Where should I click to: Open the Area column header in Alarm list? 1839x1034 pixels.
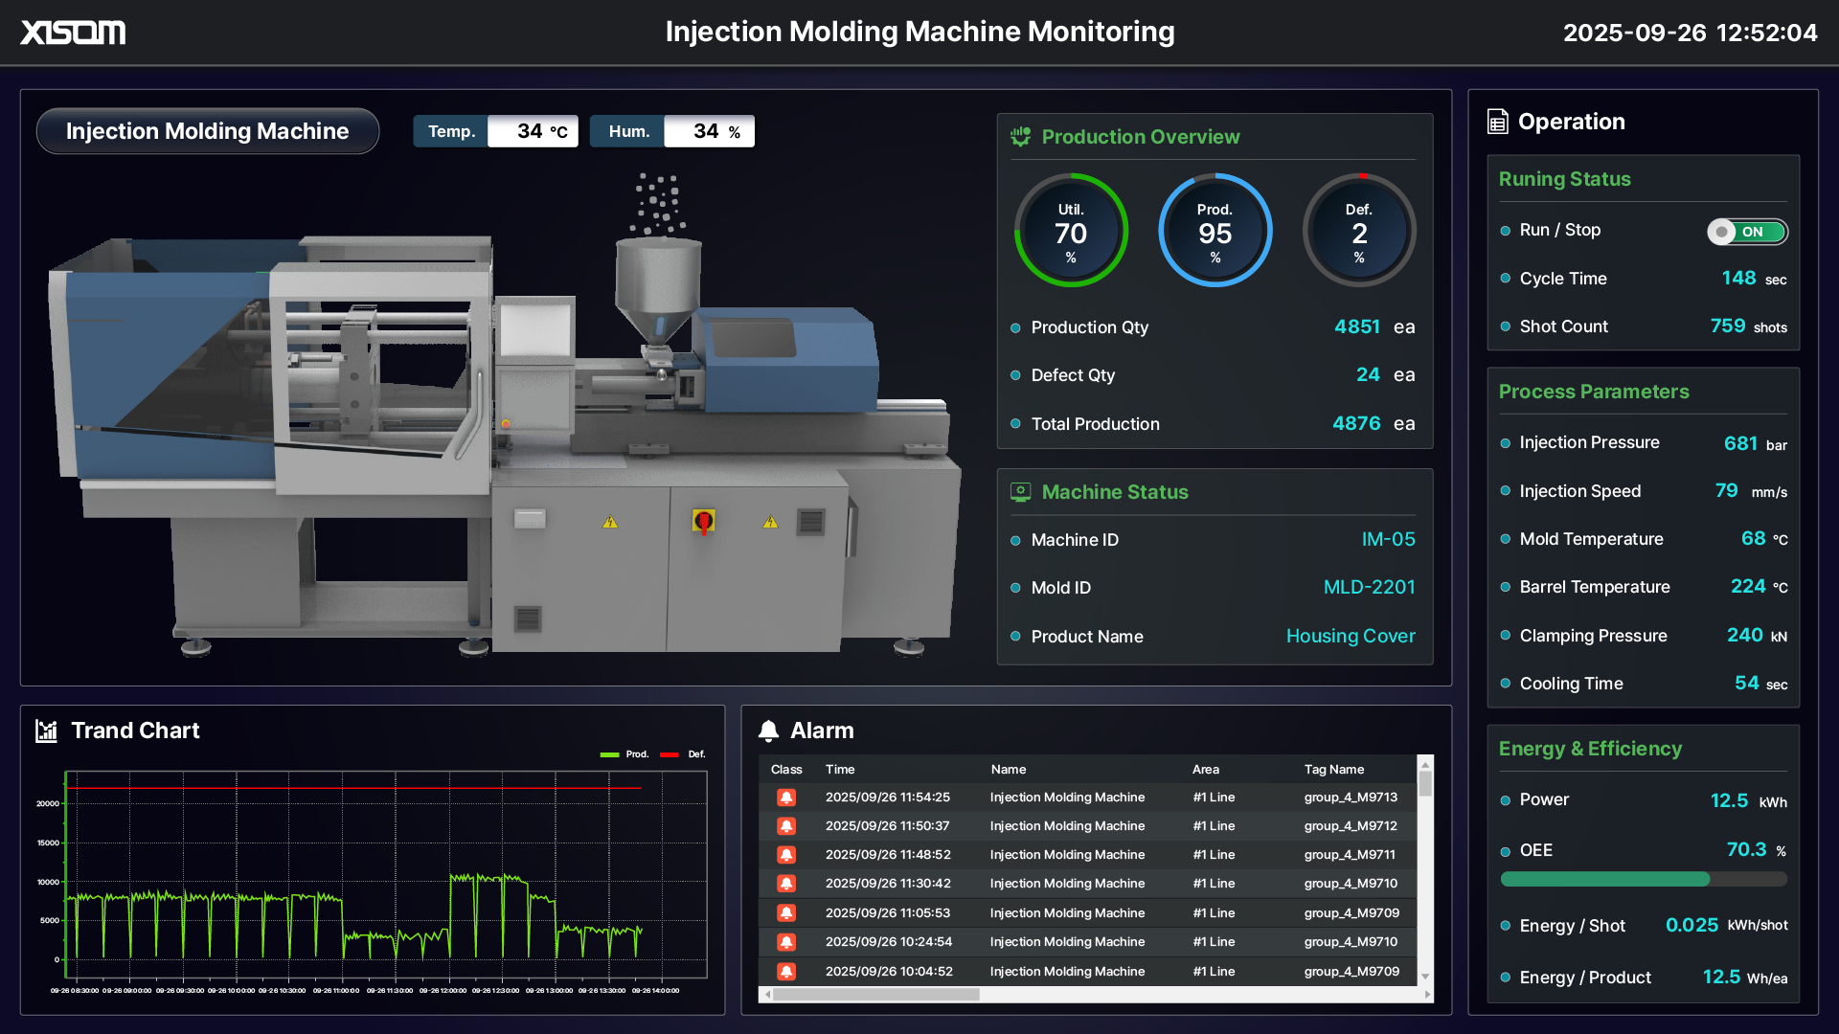tap(1205, 769)
